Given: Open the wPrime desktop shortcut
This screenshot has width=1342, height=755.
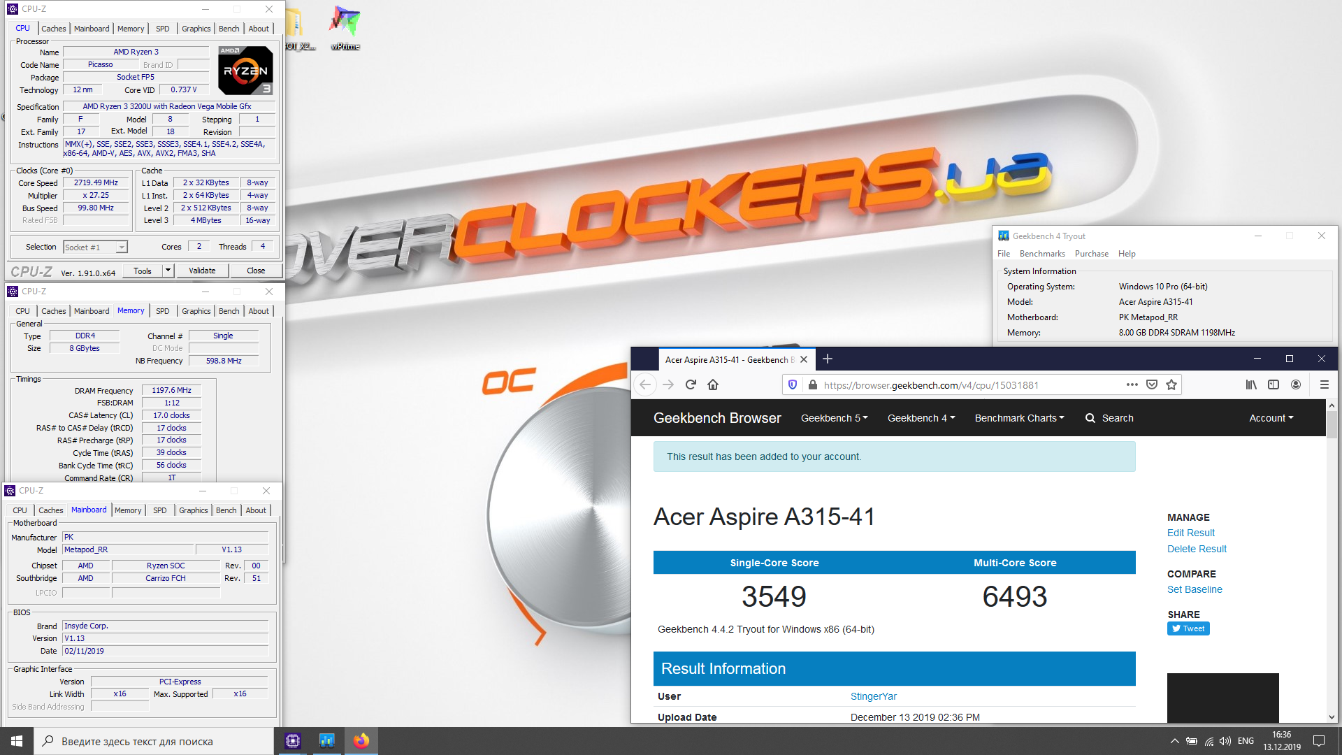Looking at the screenshot, I should click(345, 28).
